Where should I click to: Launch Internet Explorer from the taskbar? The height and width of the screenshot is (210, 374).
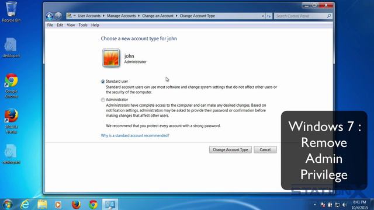click(x=25, y=204)
